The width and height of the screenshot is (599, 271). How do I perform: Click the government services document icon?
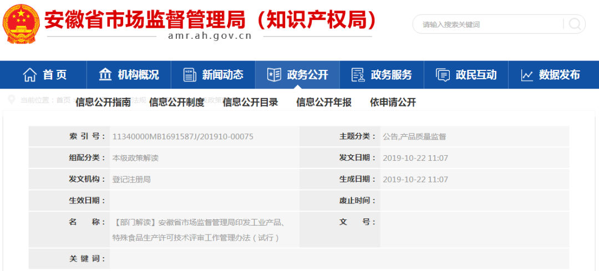(x=358, y=75)
